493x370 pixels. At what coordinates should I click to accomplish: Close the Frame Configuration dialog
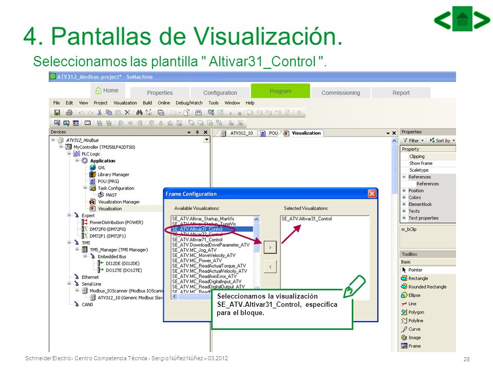tap(372, 194)
